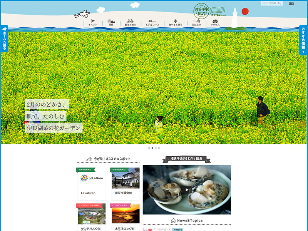Click the 渥美半島まるわかり動画 ribbon banner

(186, 159)
